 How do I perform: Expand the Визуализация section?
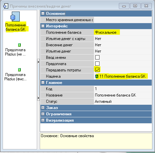(x=43, y=120)
